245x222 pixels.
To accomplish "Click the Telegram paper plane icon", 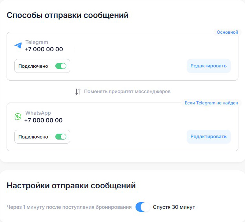I will (x=18, y=45).
